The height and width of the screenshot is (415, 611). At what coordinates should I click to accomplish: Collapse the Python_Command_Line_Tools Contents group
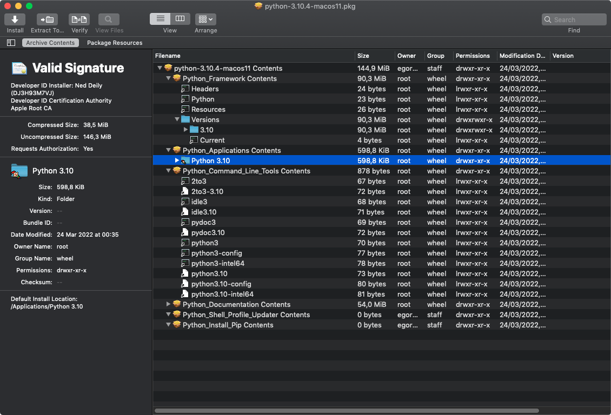[x=169, y=171]
